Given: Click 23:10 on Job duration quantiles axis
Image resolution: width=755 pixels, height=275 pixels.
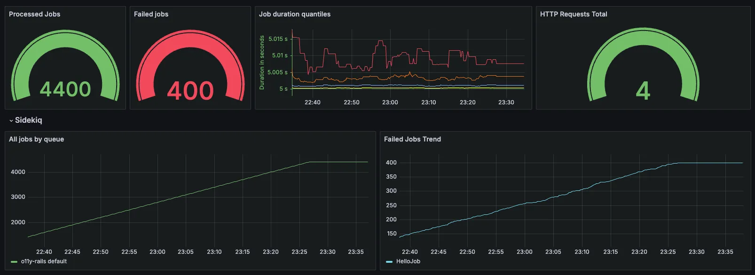Looking at the screenshot, I should 429,102.
